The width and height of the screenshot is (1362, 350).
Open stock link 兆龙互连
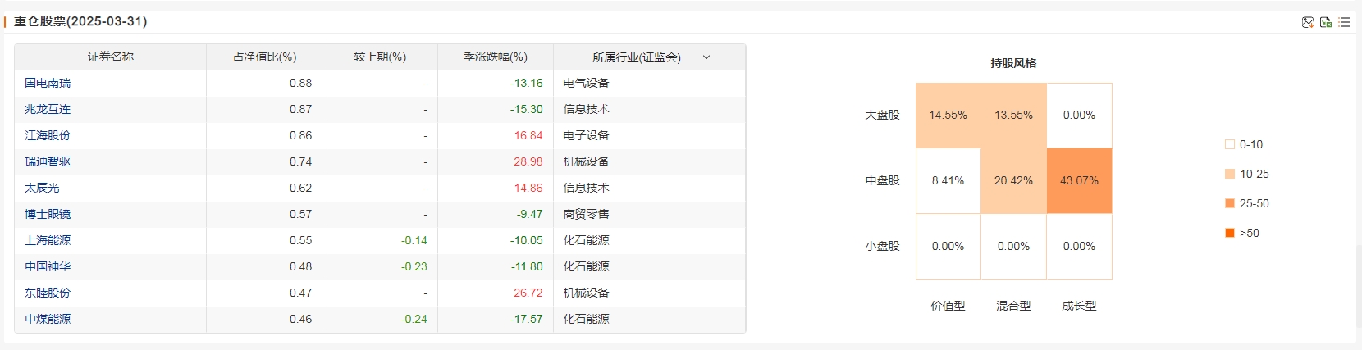(48, 109)
